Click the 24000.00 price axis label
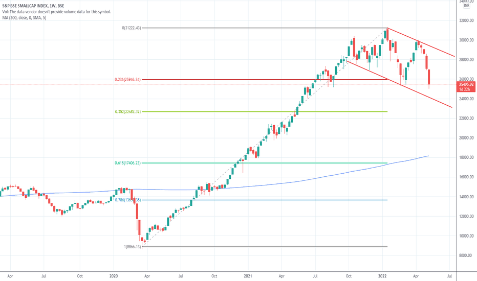The width and height of the screenshot is (477, 281). click(466, 99)
